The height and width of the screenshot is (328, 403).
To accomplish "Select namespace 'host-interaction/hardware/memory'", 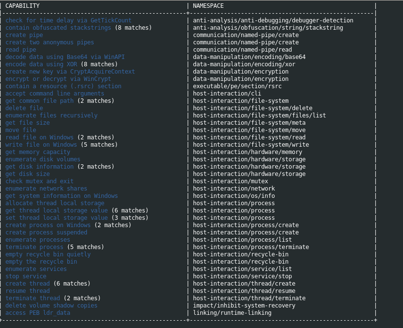I will [x=248, y=152].
